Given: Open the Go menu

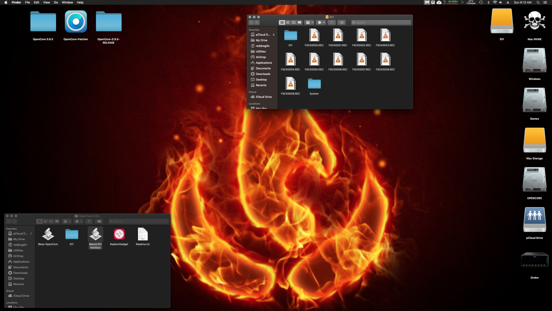Looking at the screenshot, I should pyautogui.click(x=56, y=2).
